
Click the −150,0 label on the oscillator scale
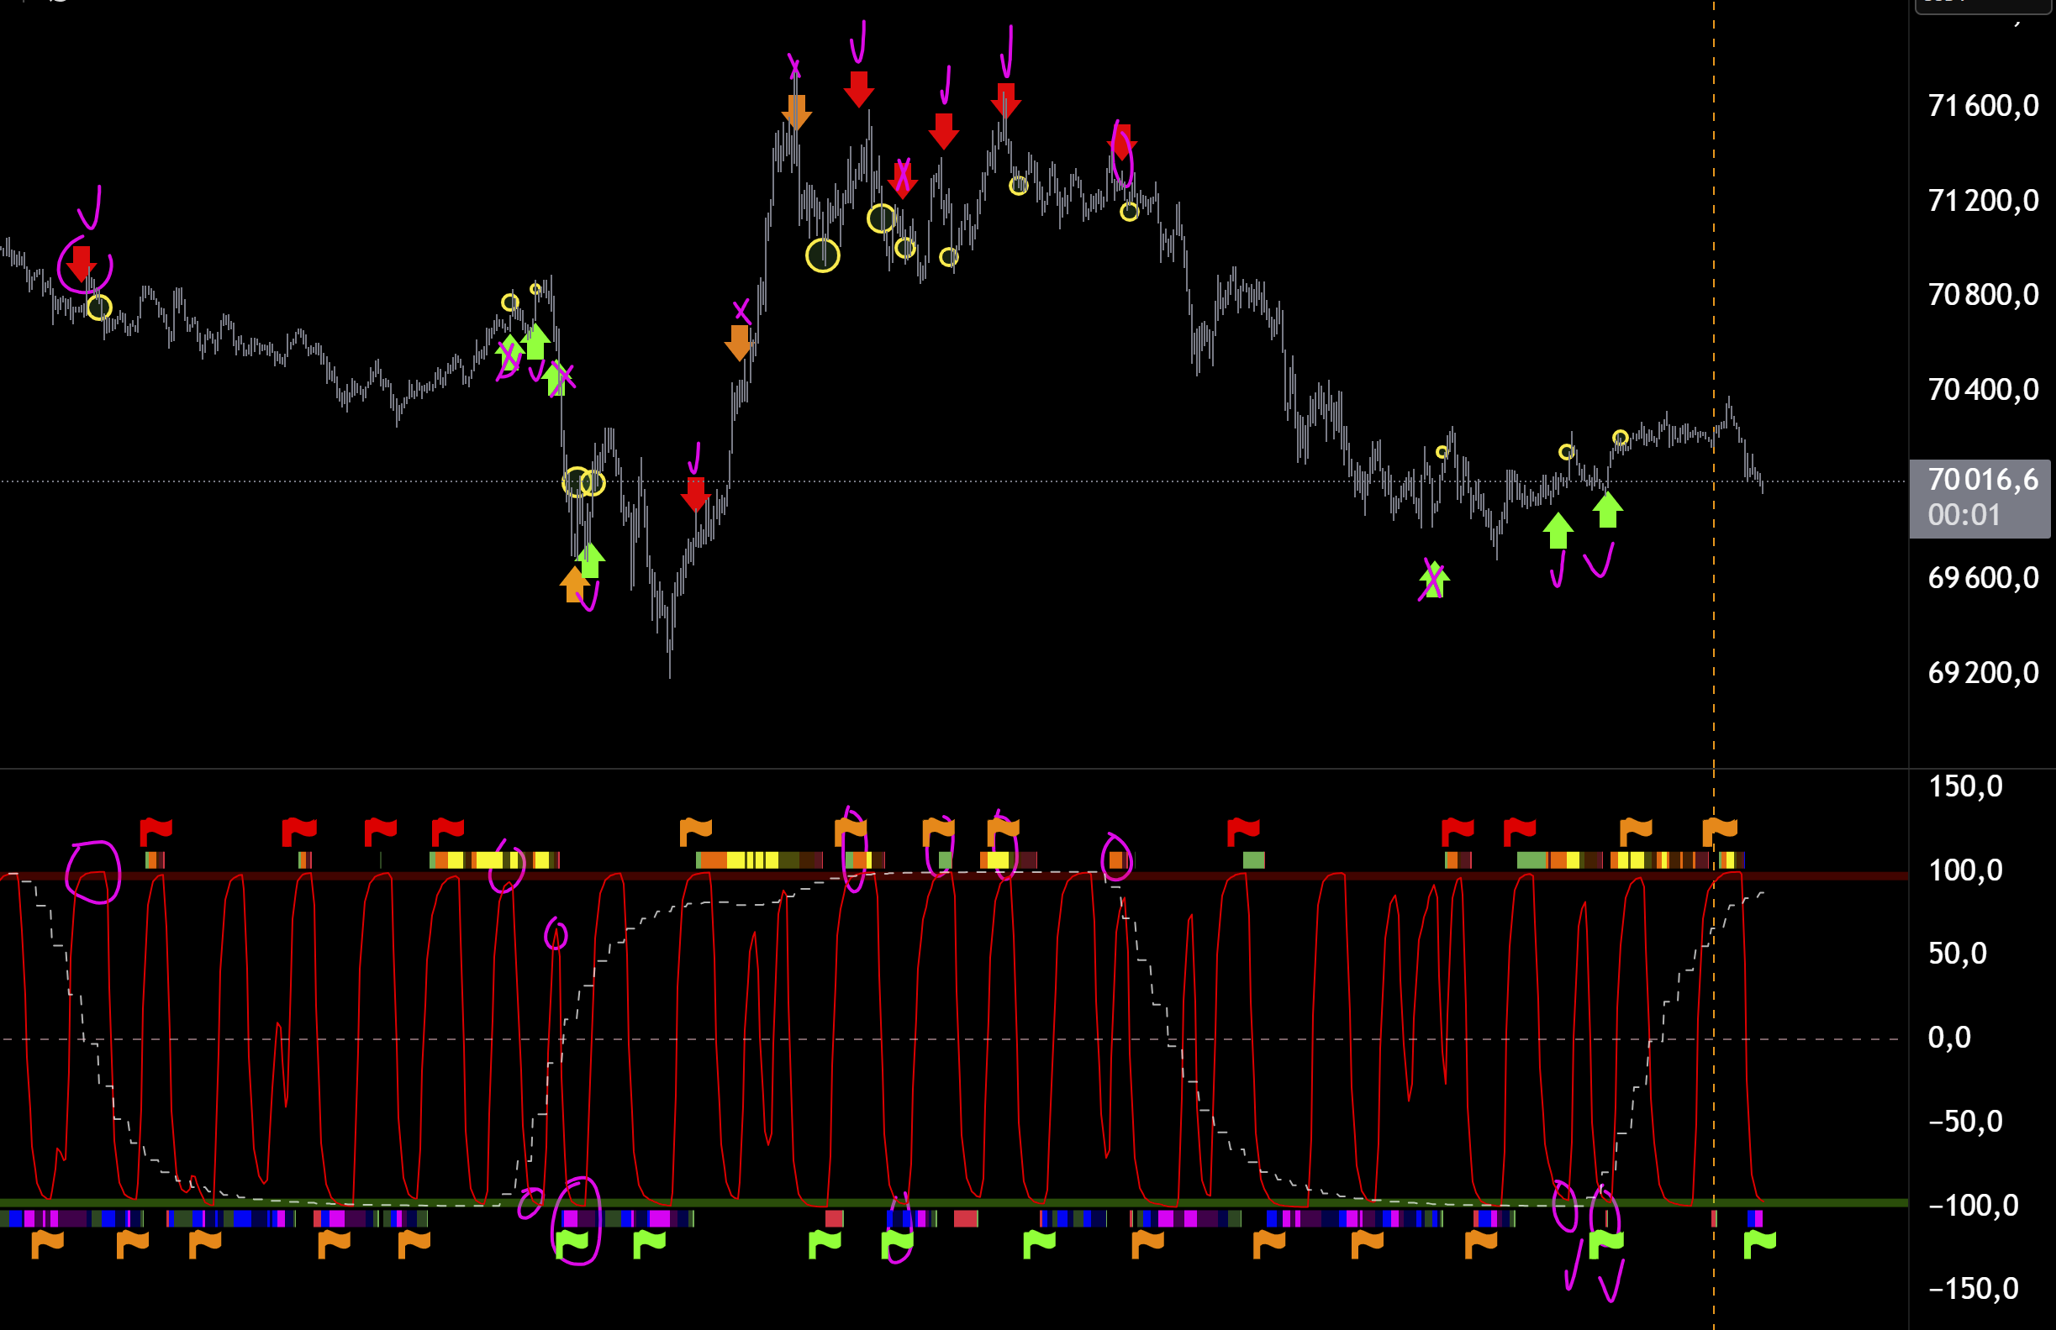1973,1289
